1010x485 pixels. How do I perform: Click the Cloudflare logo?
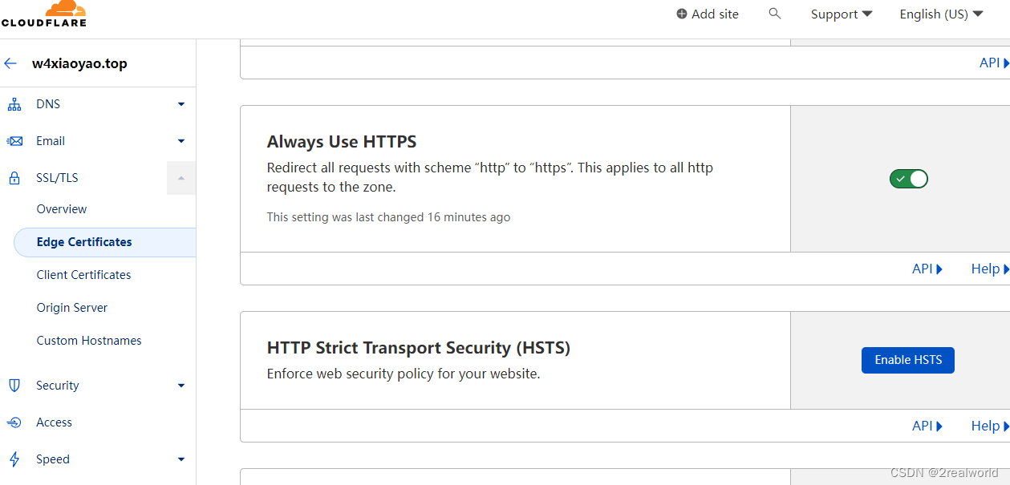(x=44, y=14)
